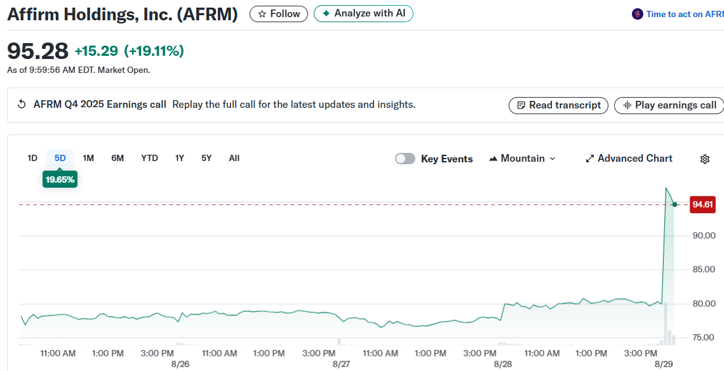Image resolution: width=724 pixels, height=371 pixels.
Task: Click the +15.29 price change
Action: 96,51
